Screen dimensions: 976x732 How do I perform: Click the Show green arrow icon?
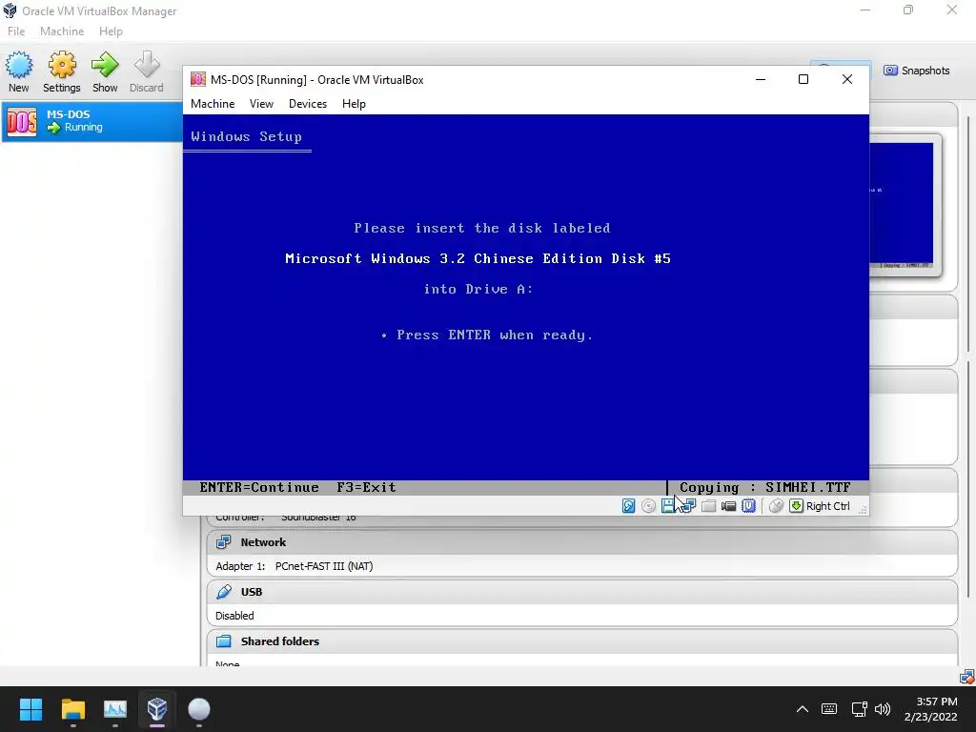coord(105,65)
